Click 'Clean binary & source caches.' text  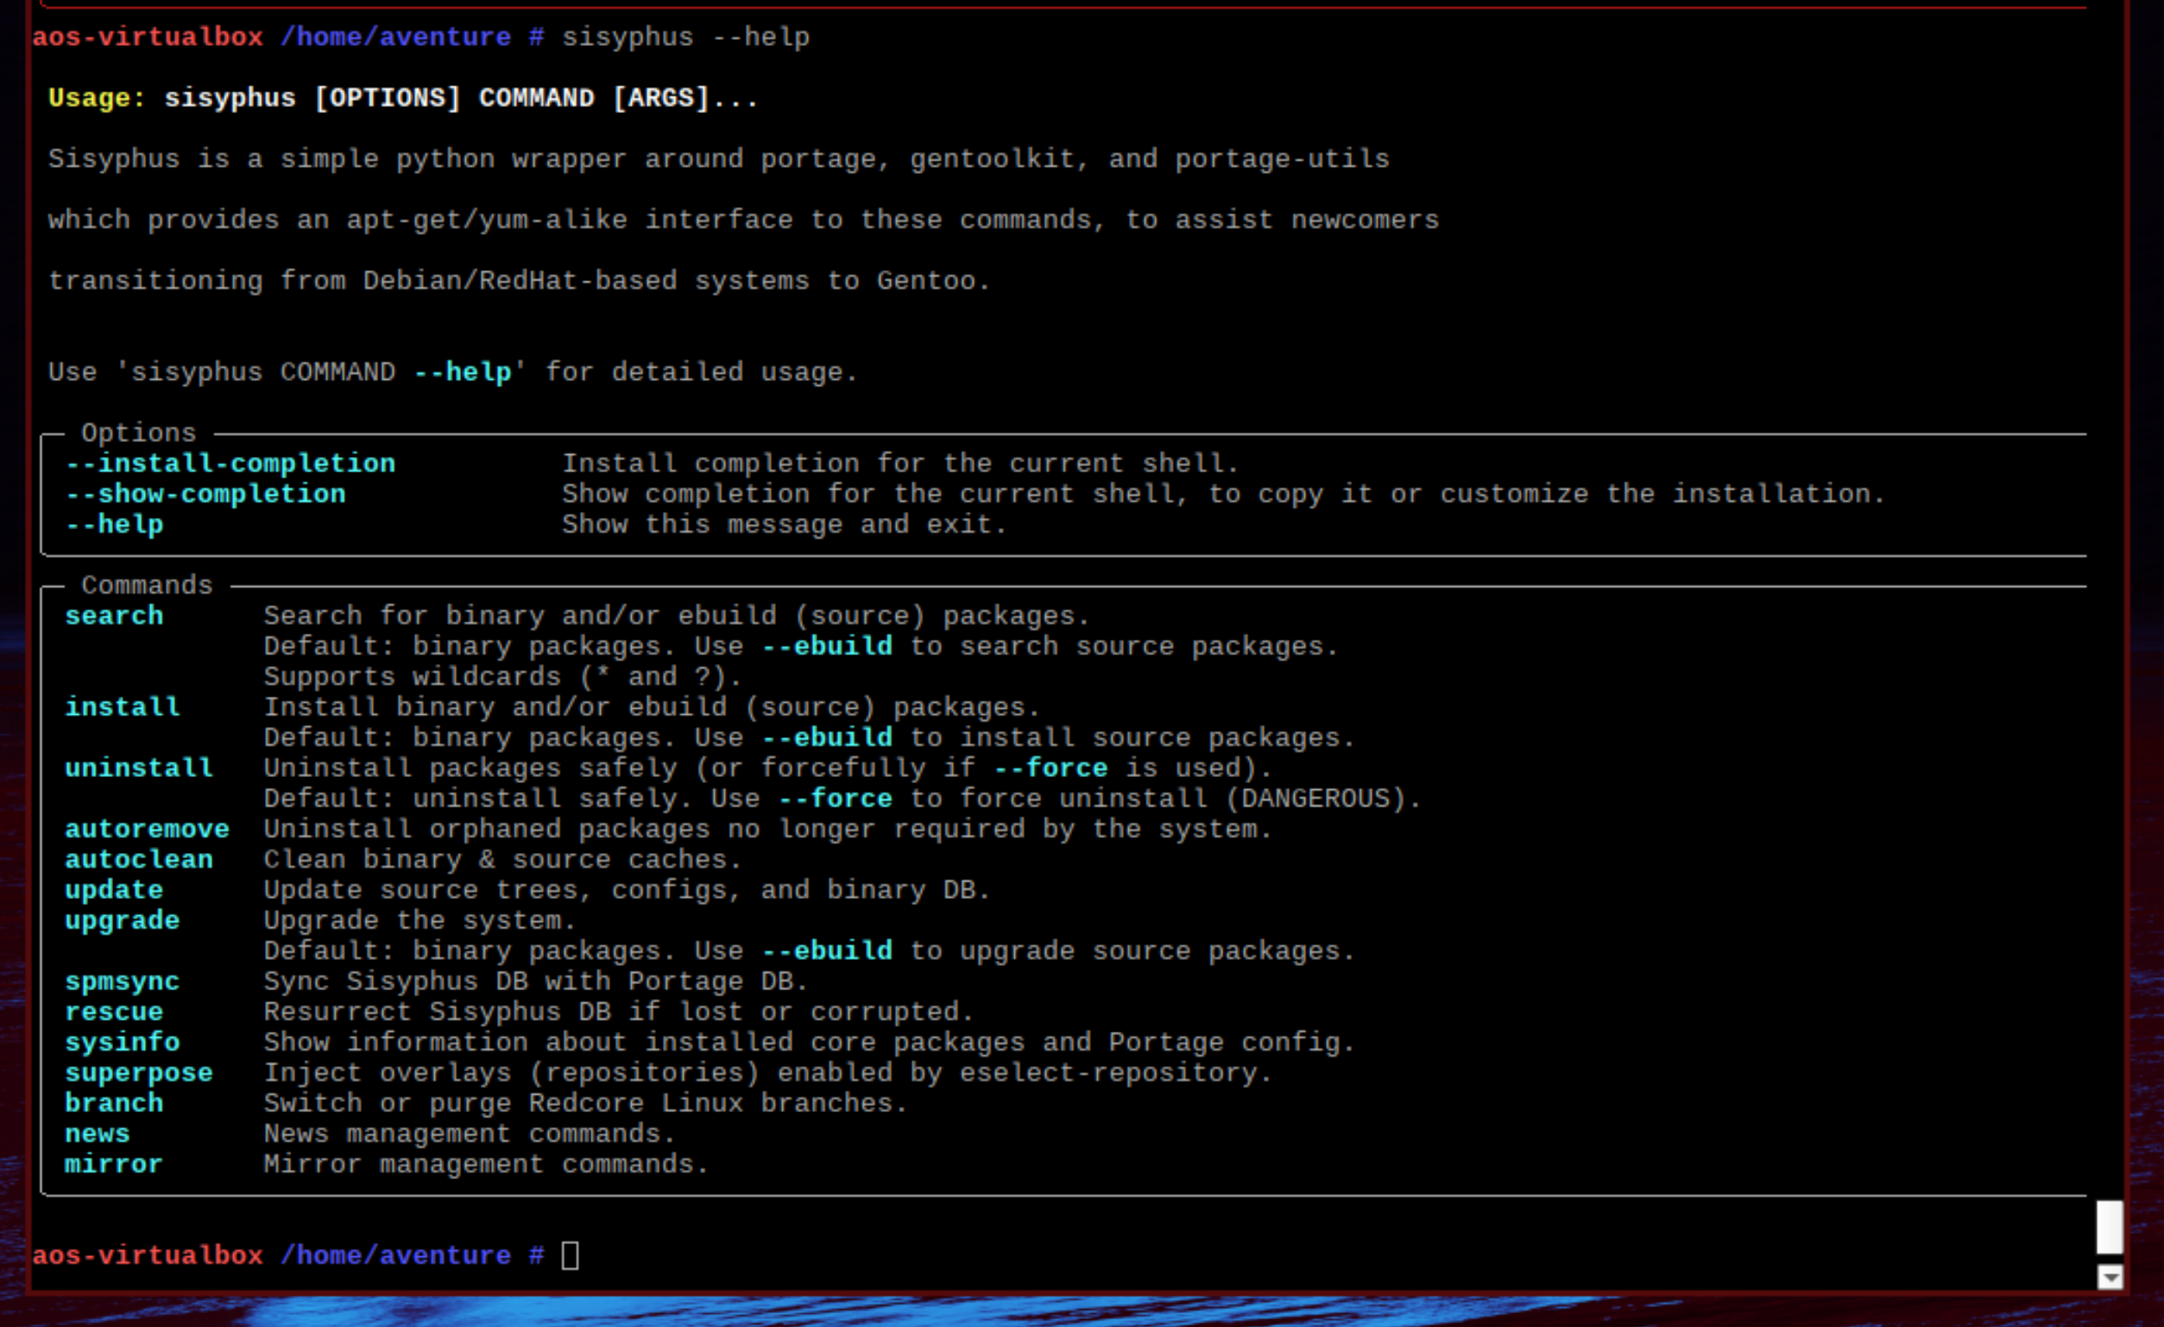point(503,859)
